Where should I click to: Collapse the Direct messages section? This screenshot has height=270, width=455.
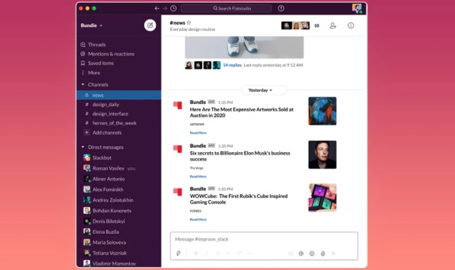click(x=83, y=148)
